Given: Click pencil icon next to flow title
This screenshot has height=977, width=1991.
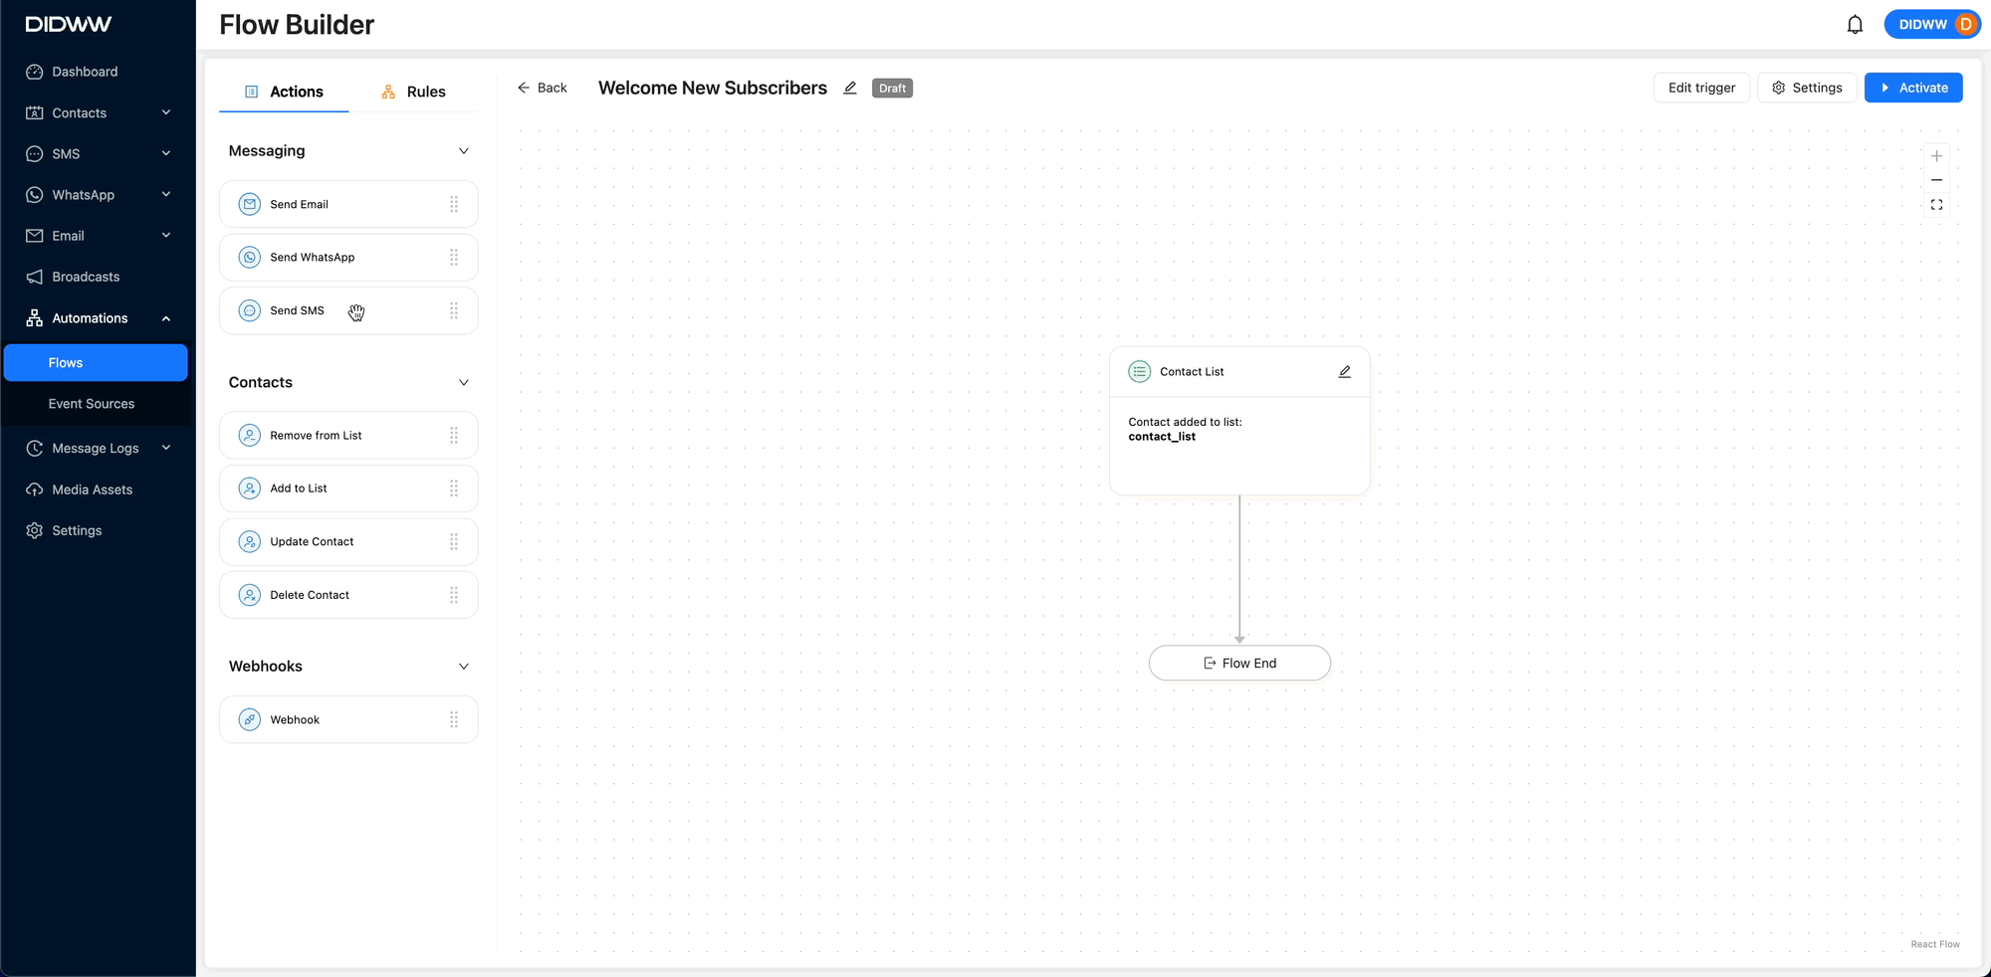Looking at the screenshot, I should pos(850,88).
